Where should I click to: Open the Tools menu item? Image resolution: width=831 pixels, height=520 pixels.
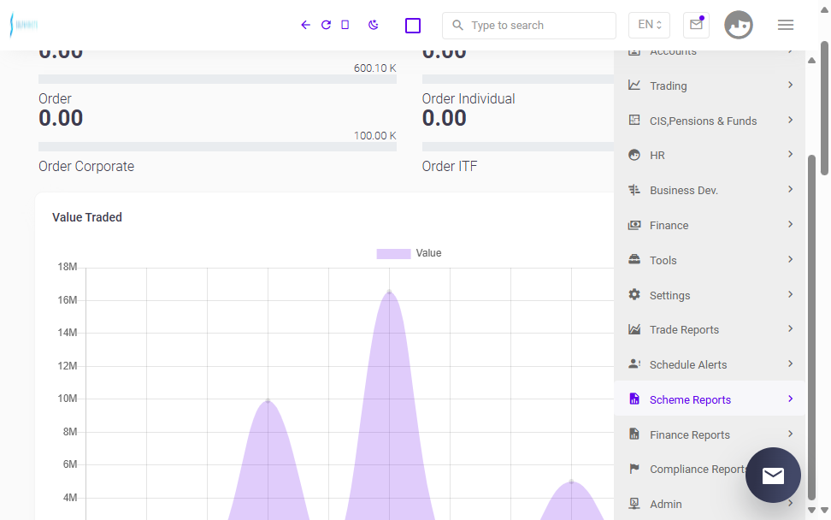click(x=710, y=260)
